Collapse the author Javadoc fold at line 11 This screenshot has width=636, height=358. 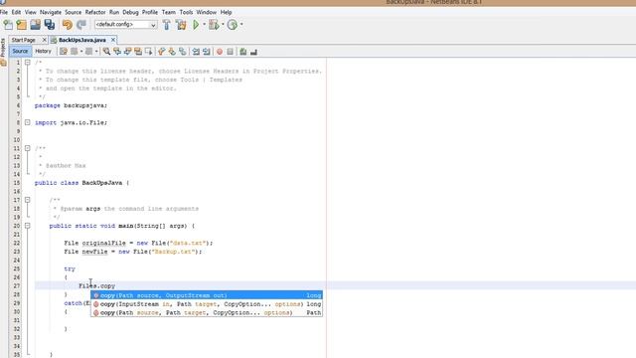pyautogui.click(x=27, y=148)
